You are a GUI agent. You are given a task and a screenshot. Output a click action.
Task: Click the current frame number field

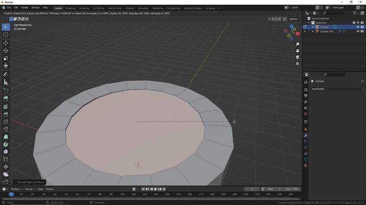(x=252, y=189)
